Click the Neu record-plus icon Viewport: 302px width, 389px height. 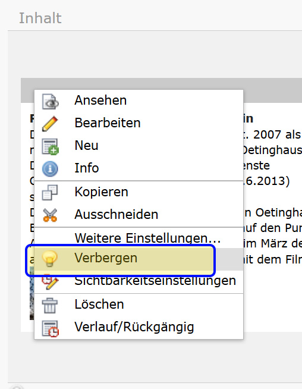coord(51,147)
